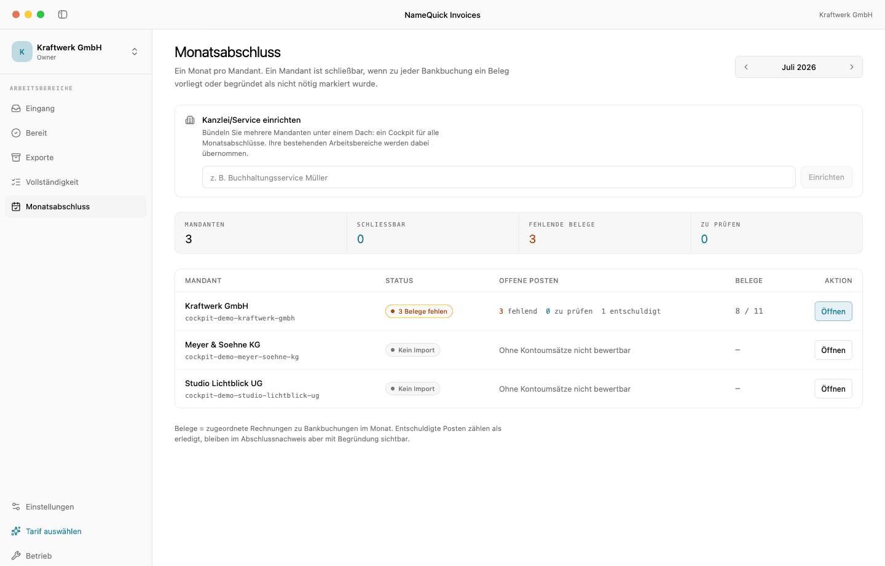Open the Eingang workspace
This screenshot has height=566, width=885.
point(76,109)
